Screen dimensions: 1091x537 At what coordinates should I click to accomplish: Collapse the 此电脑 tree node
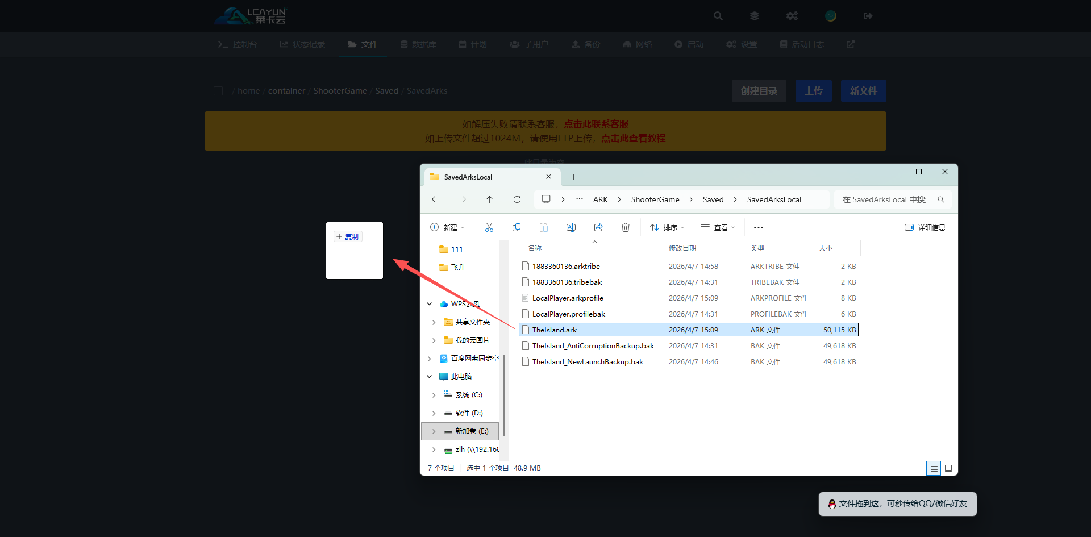coord(430,377)
